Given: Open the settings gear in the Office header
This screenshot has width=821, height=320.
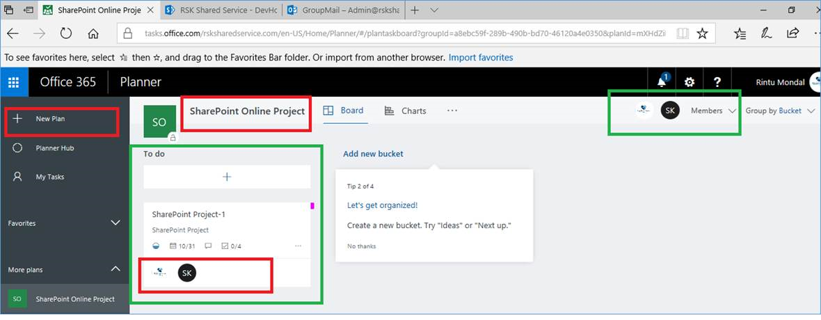Looking at the screenshot, I should (690, 82).
